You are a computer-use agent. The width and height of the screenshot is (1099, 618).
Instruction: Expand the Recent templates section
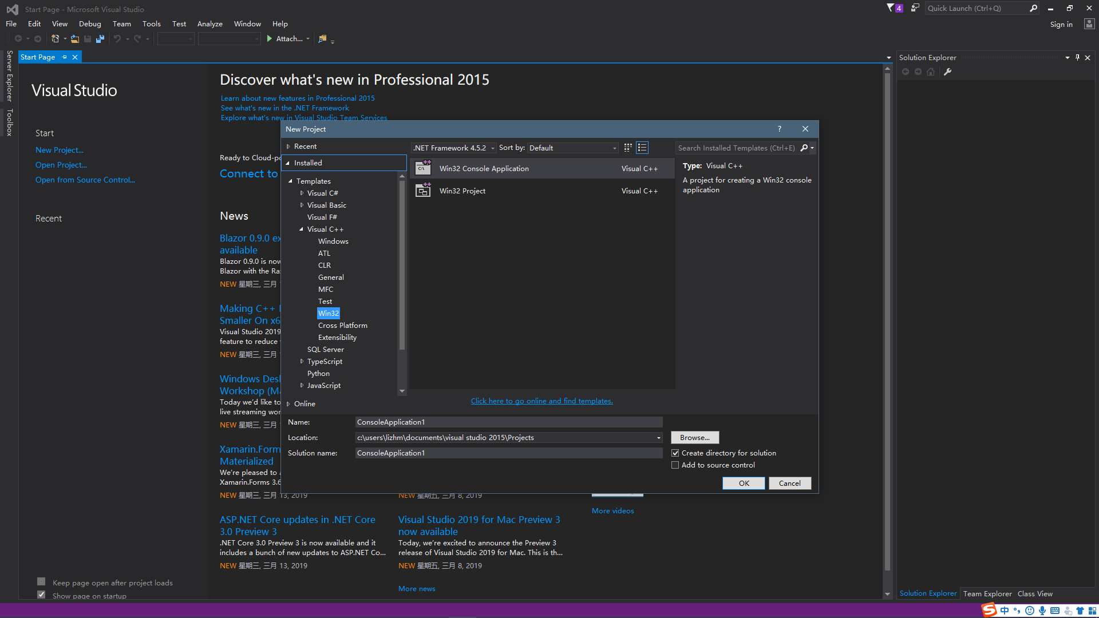click(x=288, y=146)
